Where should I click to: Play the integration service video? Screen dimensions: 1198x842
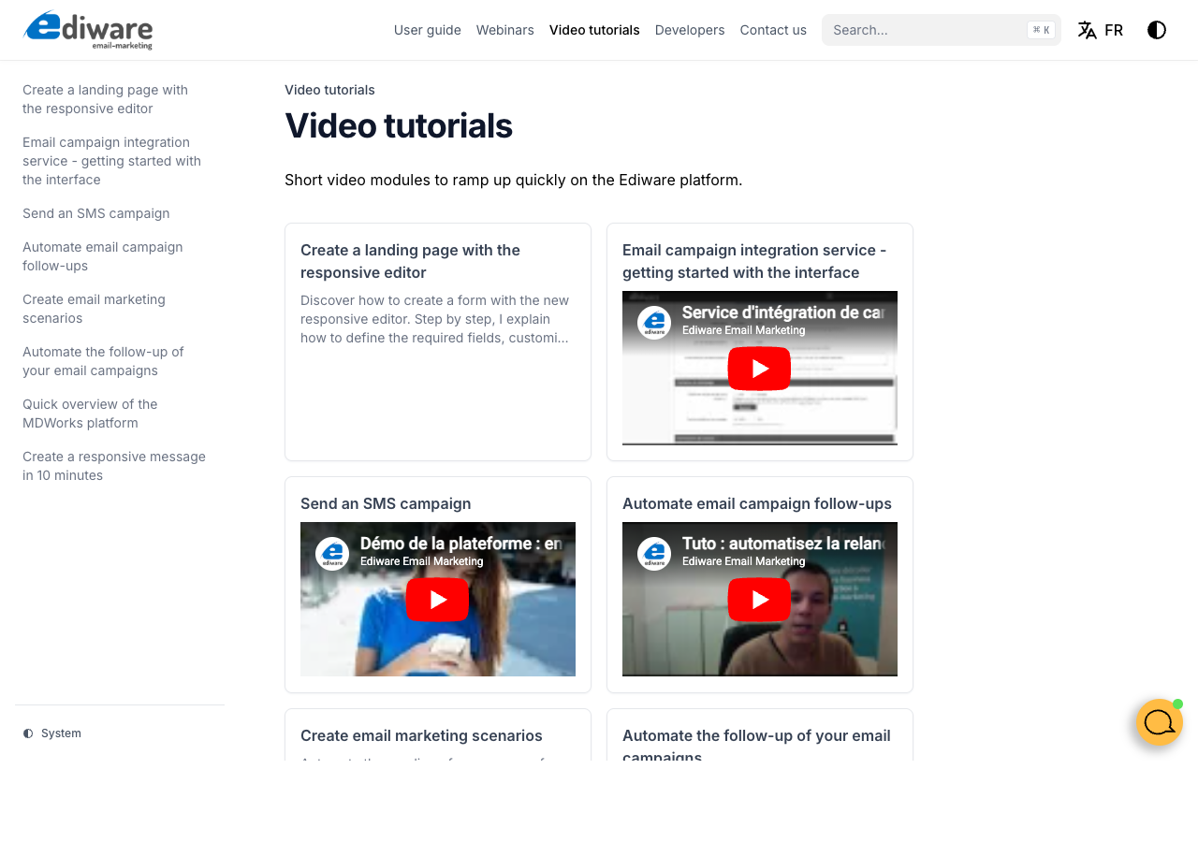[x=759, y=369]
